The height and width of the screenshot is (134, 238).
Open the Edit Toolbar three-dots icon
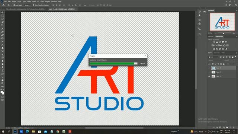click(3, 87)
